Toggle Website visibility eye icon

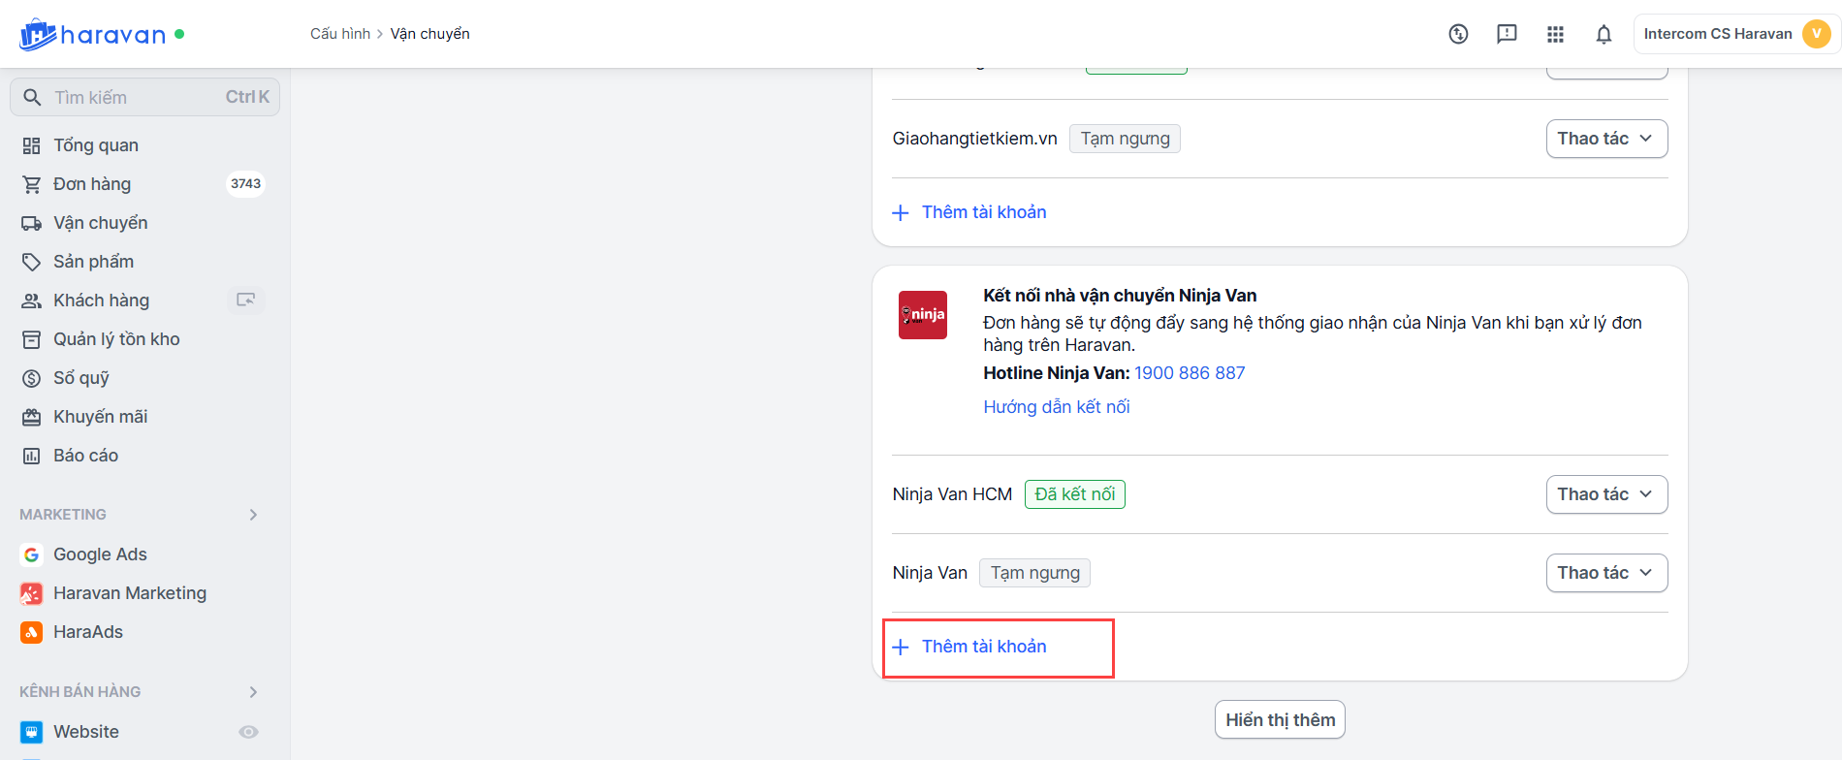coord(249,732)
